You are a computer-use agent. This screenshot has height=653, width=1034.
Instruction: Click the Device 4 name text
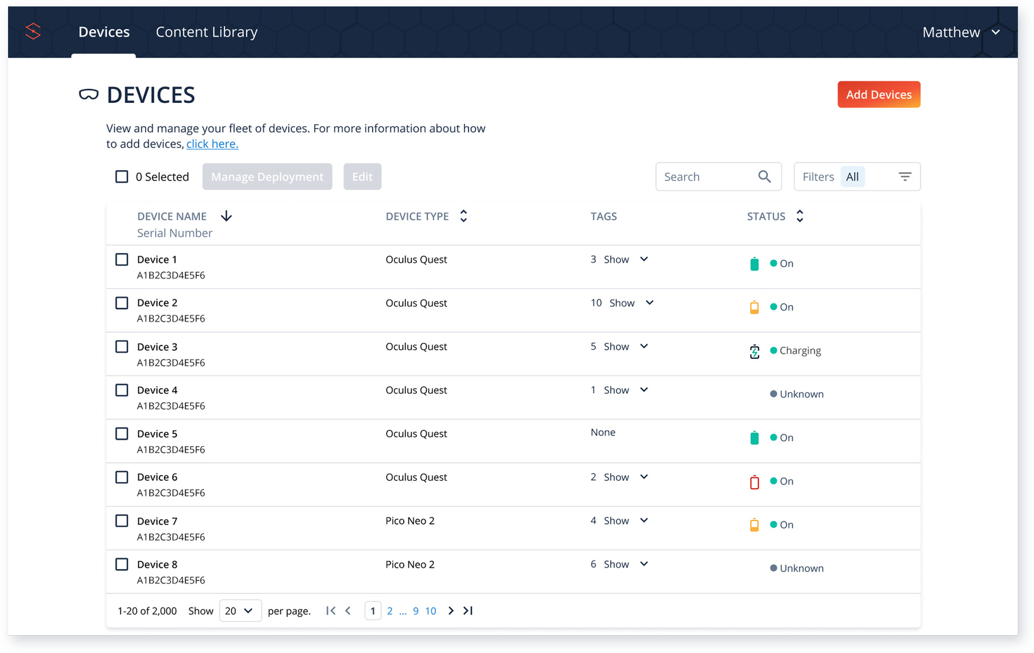click(x=158, y=390)
